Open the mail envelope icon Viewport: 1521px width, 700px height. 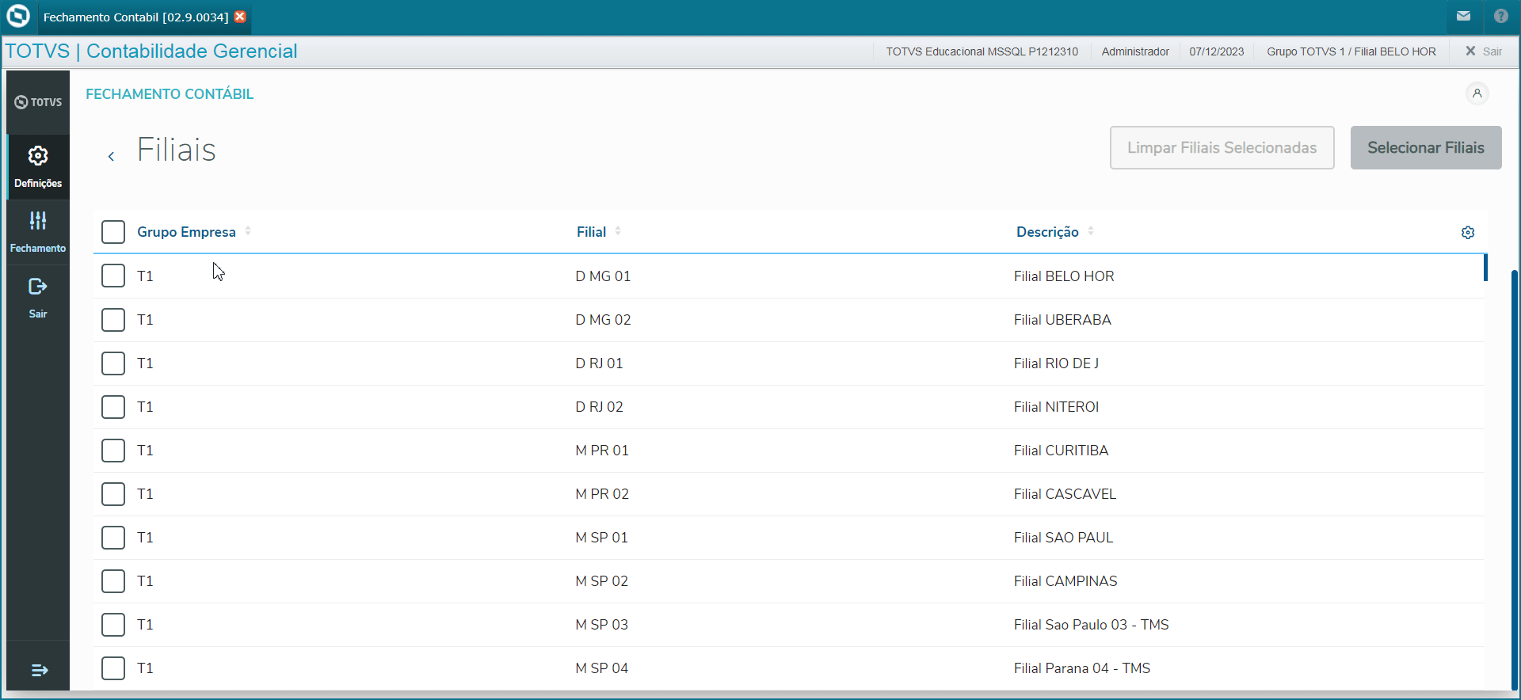(1463, 16)
